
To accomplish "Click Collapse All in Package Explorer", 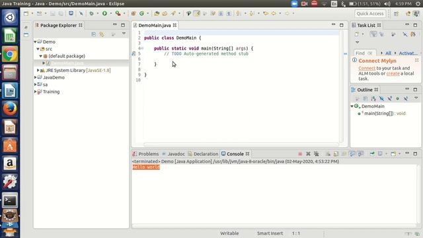I will click(x=94, y=34).
